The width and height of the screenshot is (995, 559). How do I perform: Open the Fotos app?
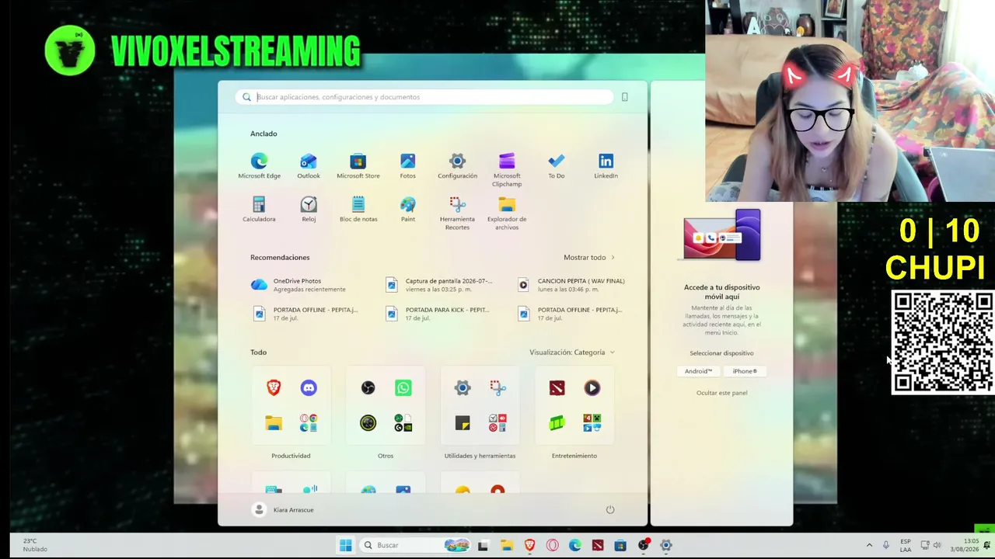pos(408,165)
